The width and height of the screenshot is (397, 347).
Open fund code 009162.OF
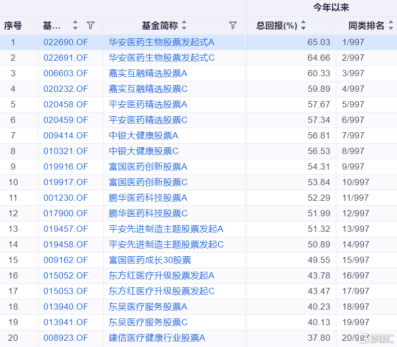(x=66, y=260)
